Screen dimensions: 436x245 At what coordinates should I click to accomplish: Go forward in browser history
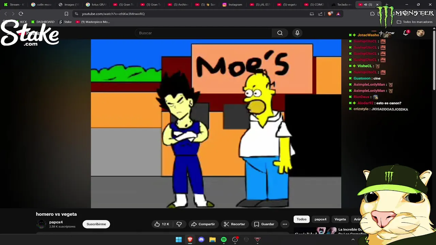click(x=13, y=14)
